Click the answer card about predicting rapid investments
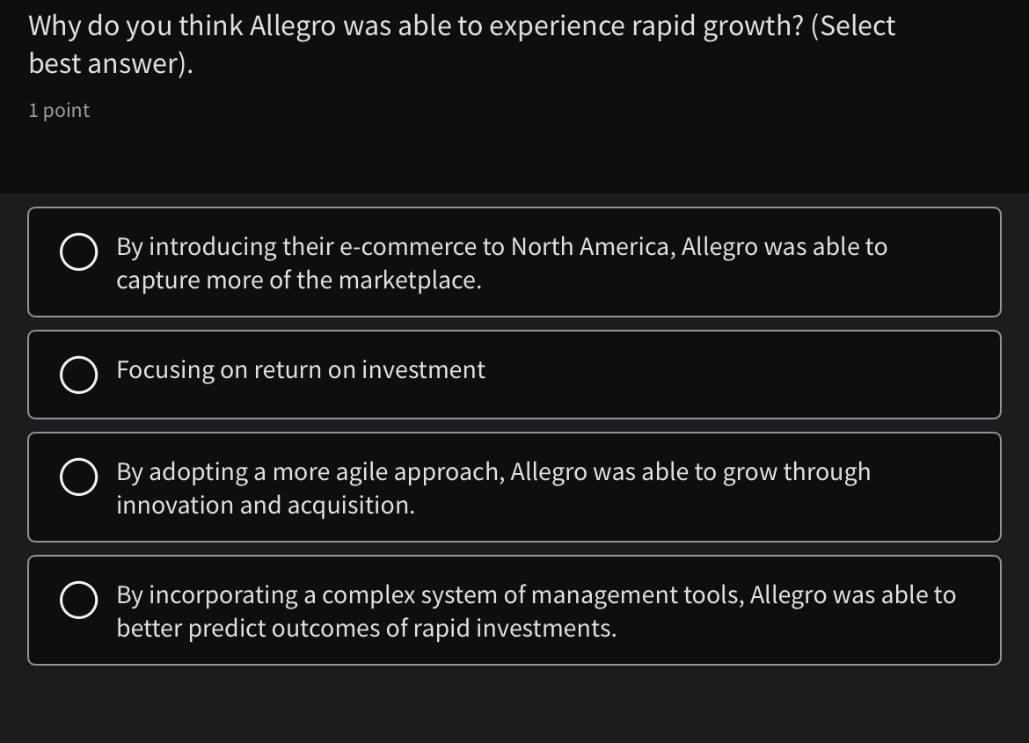Image resolution: width=1029 pixels, height=743 pixels. click(x=514, y=609)
